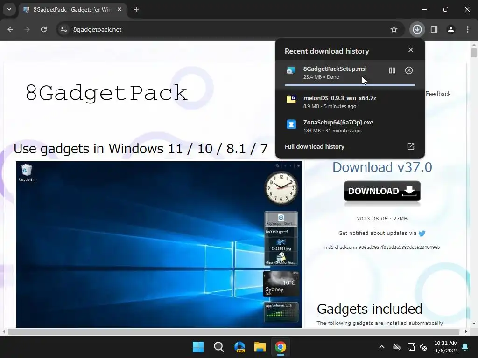Image resolution: width=478 pixels, height=358 pixels.
Task: Open the tab search dropdown arrow
Action: point(9,9)
